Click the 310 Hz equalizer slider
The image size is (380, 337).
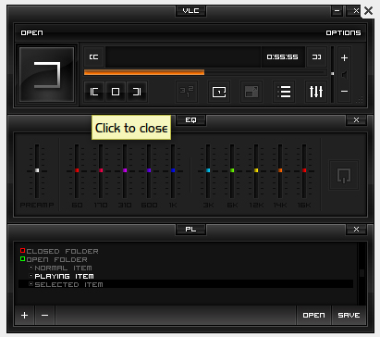coord(125,171)
